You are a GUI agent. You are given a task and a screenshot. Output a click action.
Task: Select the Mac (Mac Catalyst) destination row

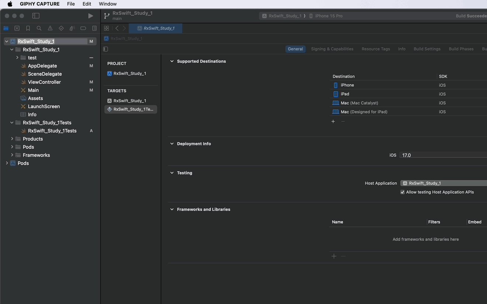pyautogui.click(x=408, y=103)
